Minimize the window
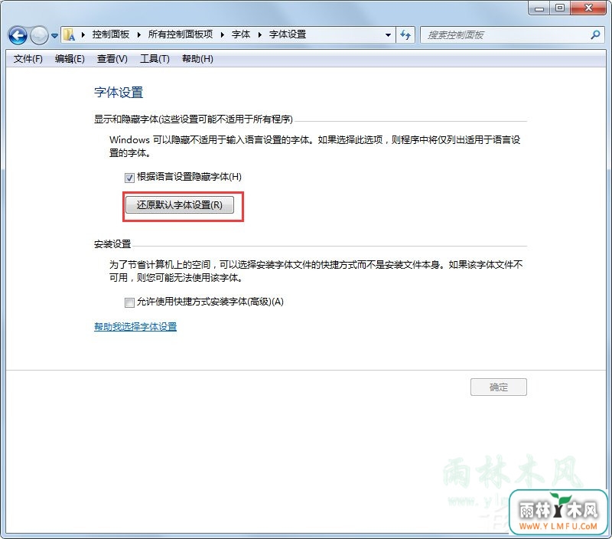612x539 pixels. click(539, 8)
